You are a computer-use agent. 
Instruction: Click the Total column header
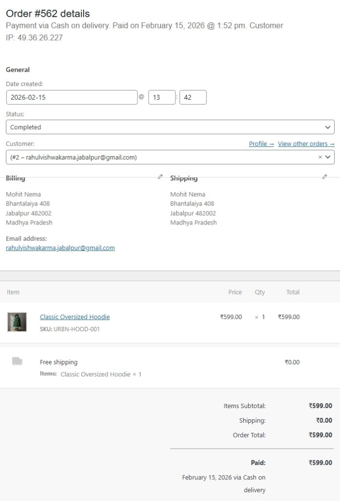point(293,292)
